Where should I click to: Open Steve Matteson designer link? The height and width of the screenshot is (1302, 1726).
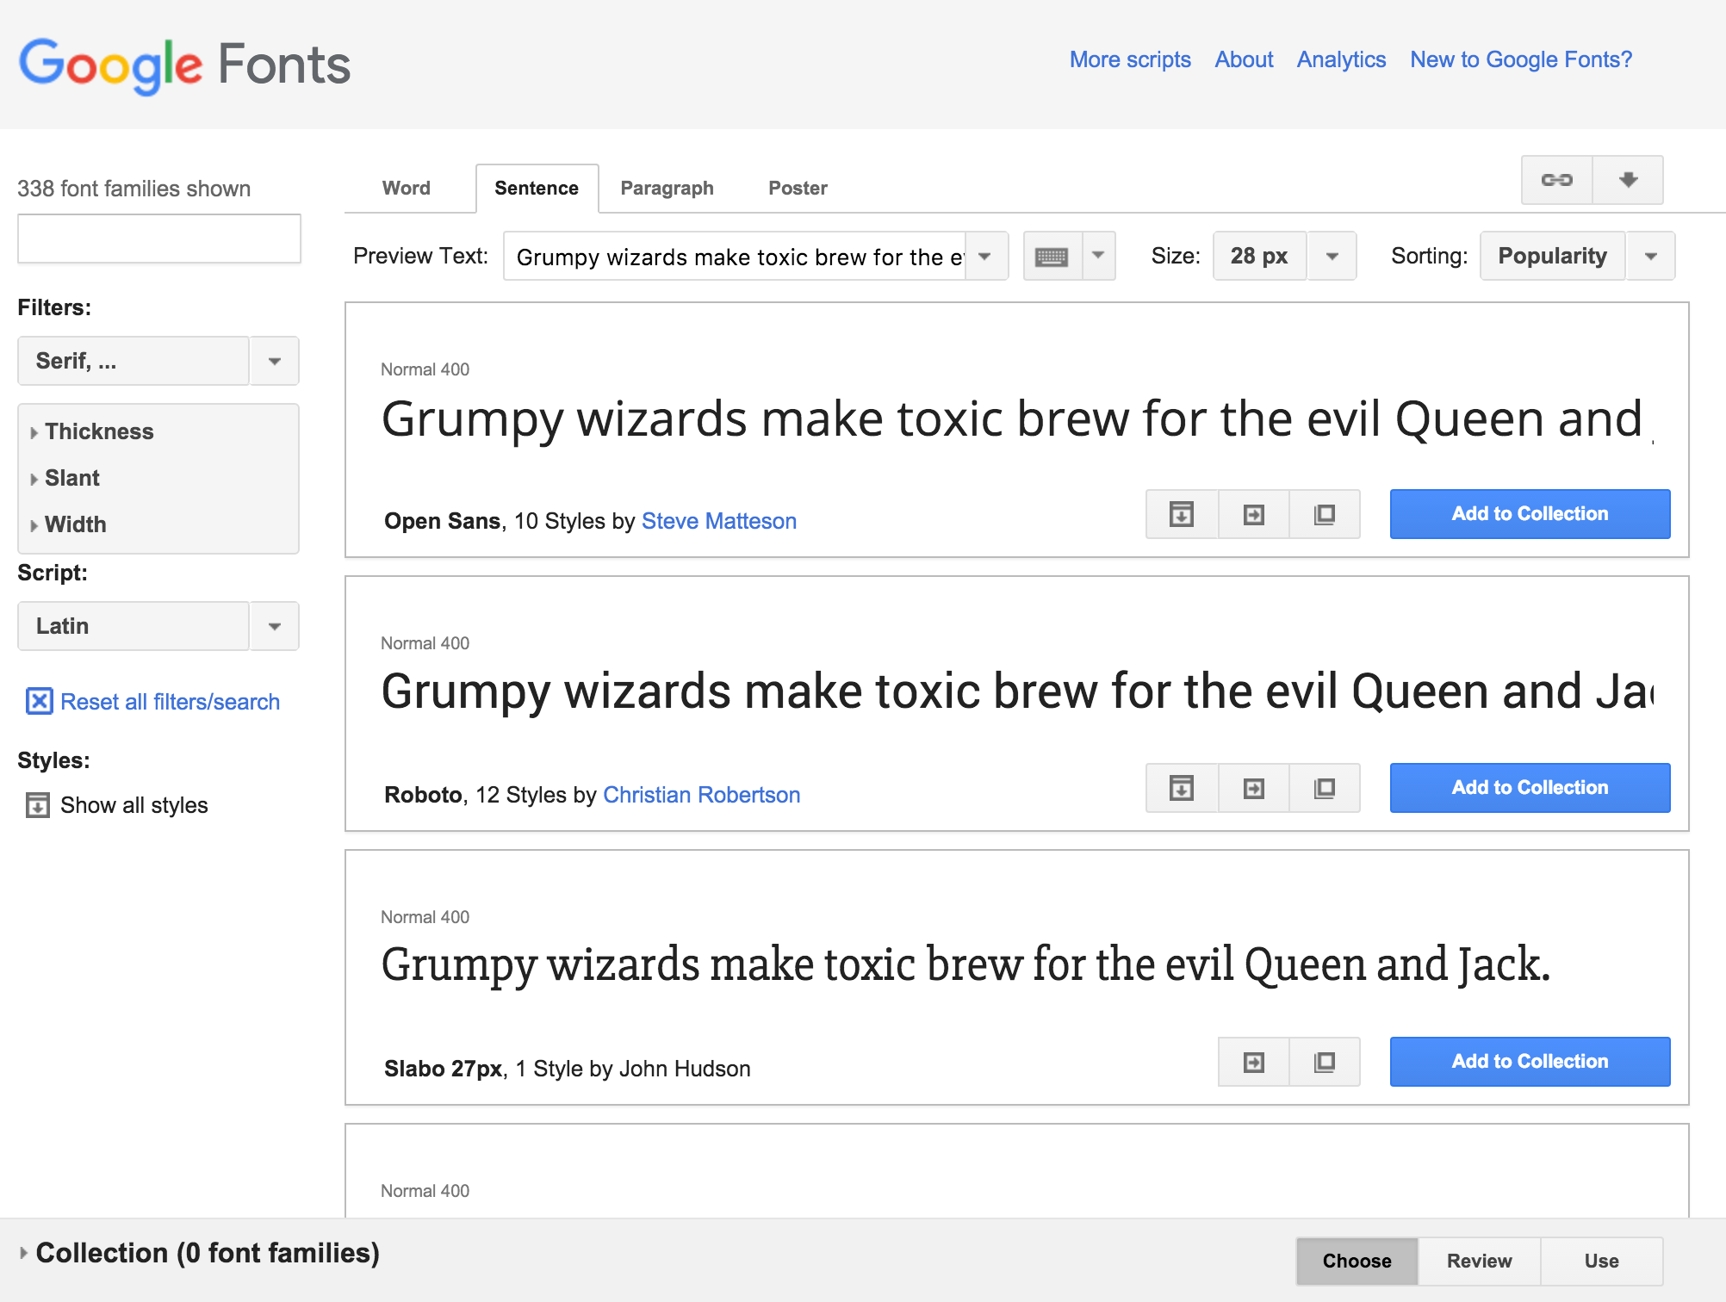coord(718,521)
